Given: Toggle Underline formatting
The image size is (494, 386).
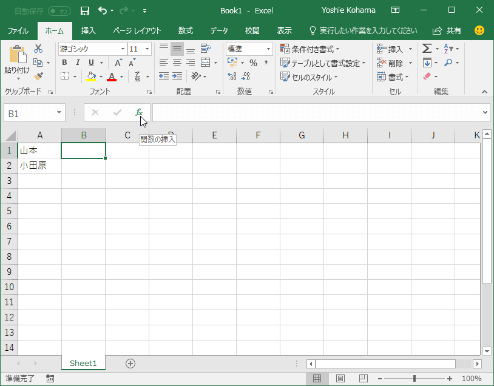Looking at the screenshot, I should tap(92, 63).
